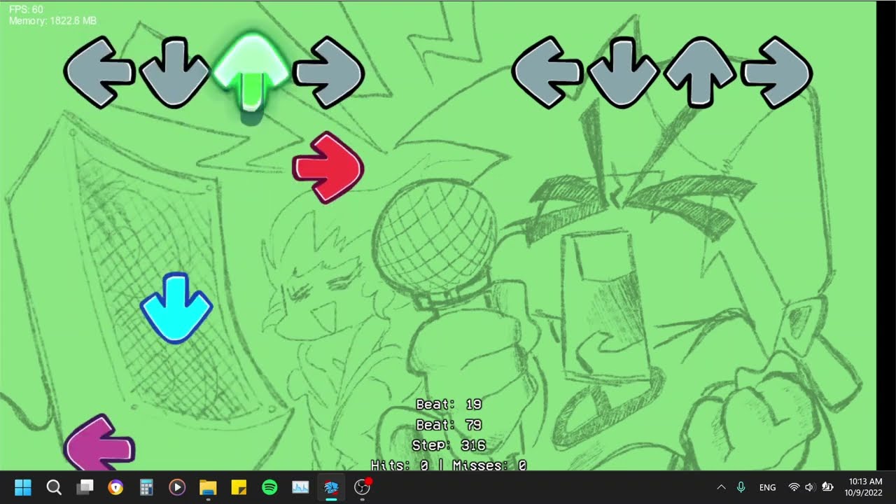Click the volume speaker tray icon
The height and width of the screenshot is (504, 896).
[810, 487]
